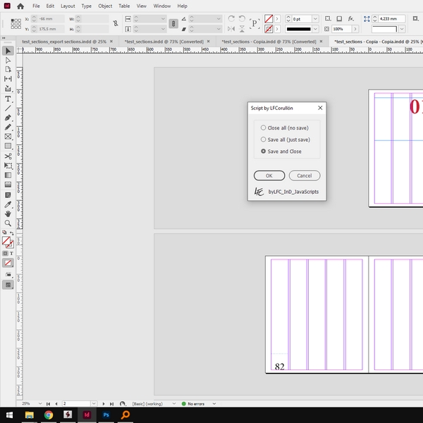Pick the Scissors tool

click(x=8, y=157)
